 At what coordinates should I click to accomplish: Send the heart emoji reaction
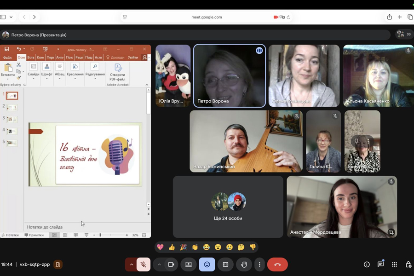(x=160, y=247)
